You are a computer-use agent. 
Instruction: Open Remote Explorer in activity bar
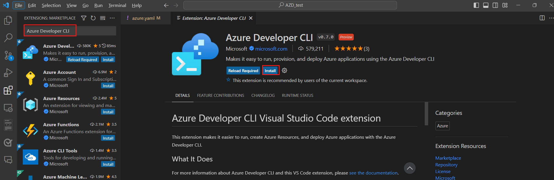tap(8, 108)
